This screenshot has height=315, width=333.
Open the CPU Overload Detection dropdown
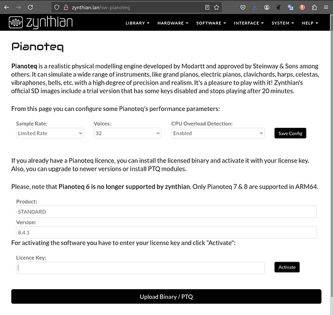coord(218,134)
